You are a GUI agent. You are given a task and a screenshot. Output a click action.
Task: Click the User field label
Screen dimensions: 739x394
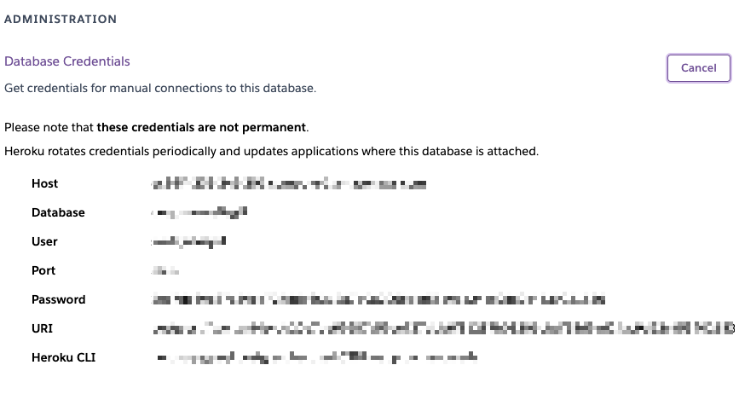pyautogui.click(x=44, y=242)
